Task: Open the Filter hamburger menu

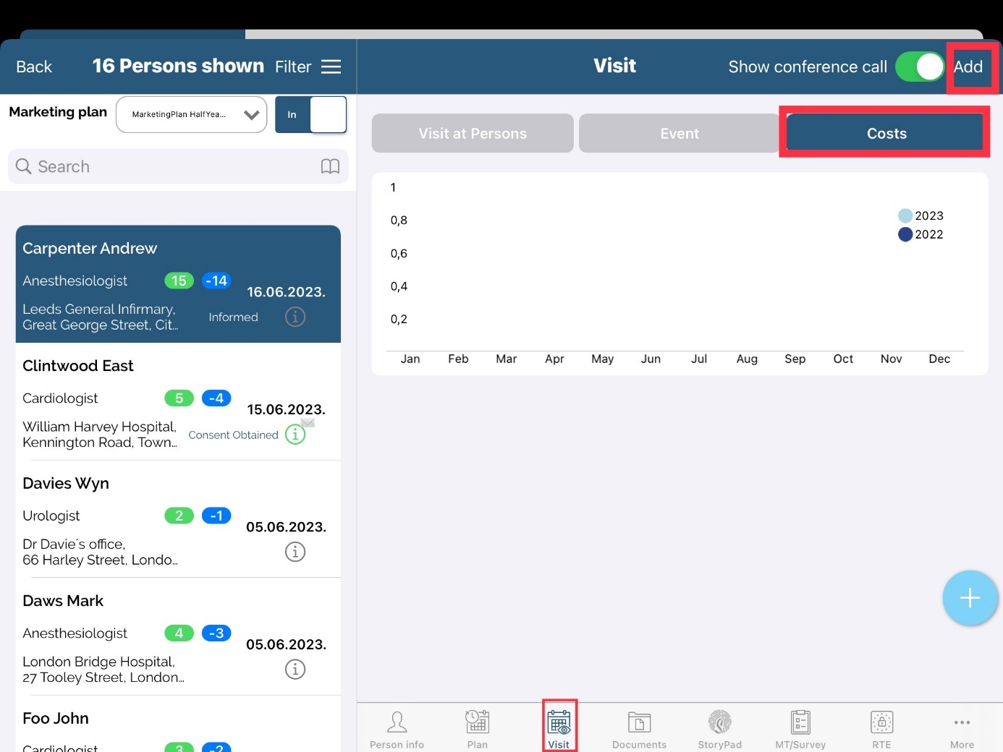Action: [x=331, y=67]
